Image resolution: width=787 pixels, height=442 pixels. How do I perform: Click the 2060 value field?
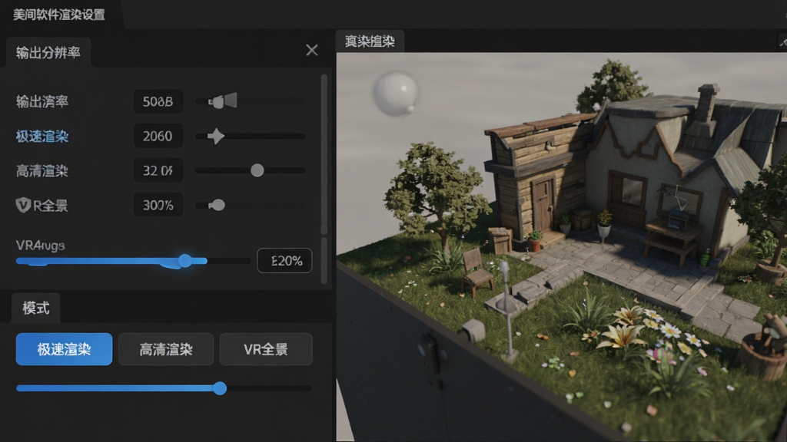(158, 136)
